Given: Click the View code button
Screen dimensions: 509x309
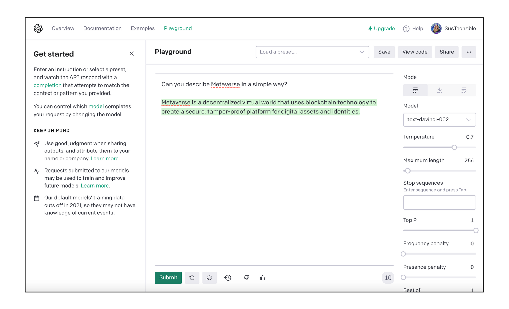Looking at the screenshot, I should [x=415, y=52].
